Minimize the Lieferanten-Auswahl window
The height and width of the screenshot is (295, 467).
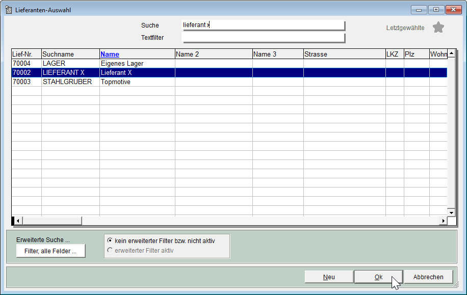pyautogui.click(x=419, y=10)
